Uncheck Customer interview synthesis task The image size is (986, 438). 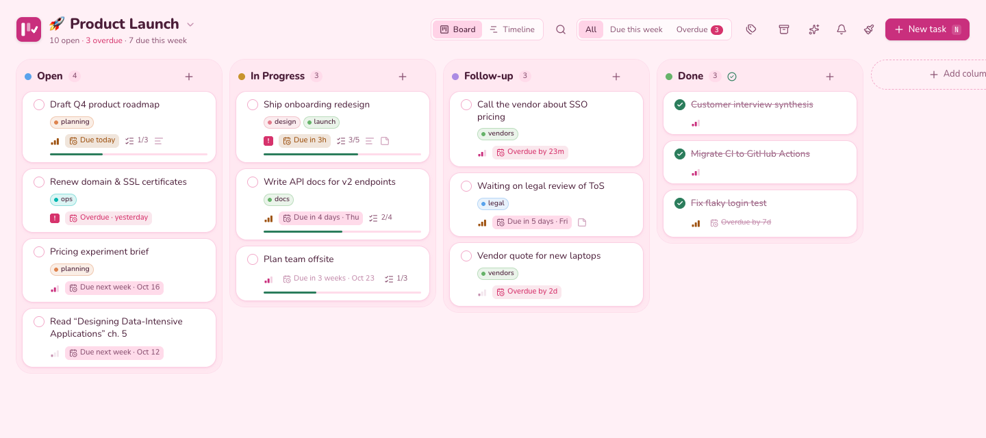(x=680, y=105)
